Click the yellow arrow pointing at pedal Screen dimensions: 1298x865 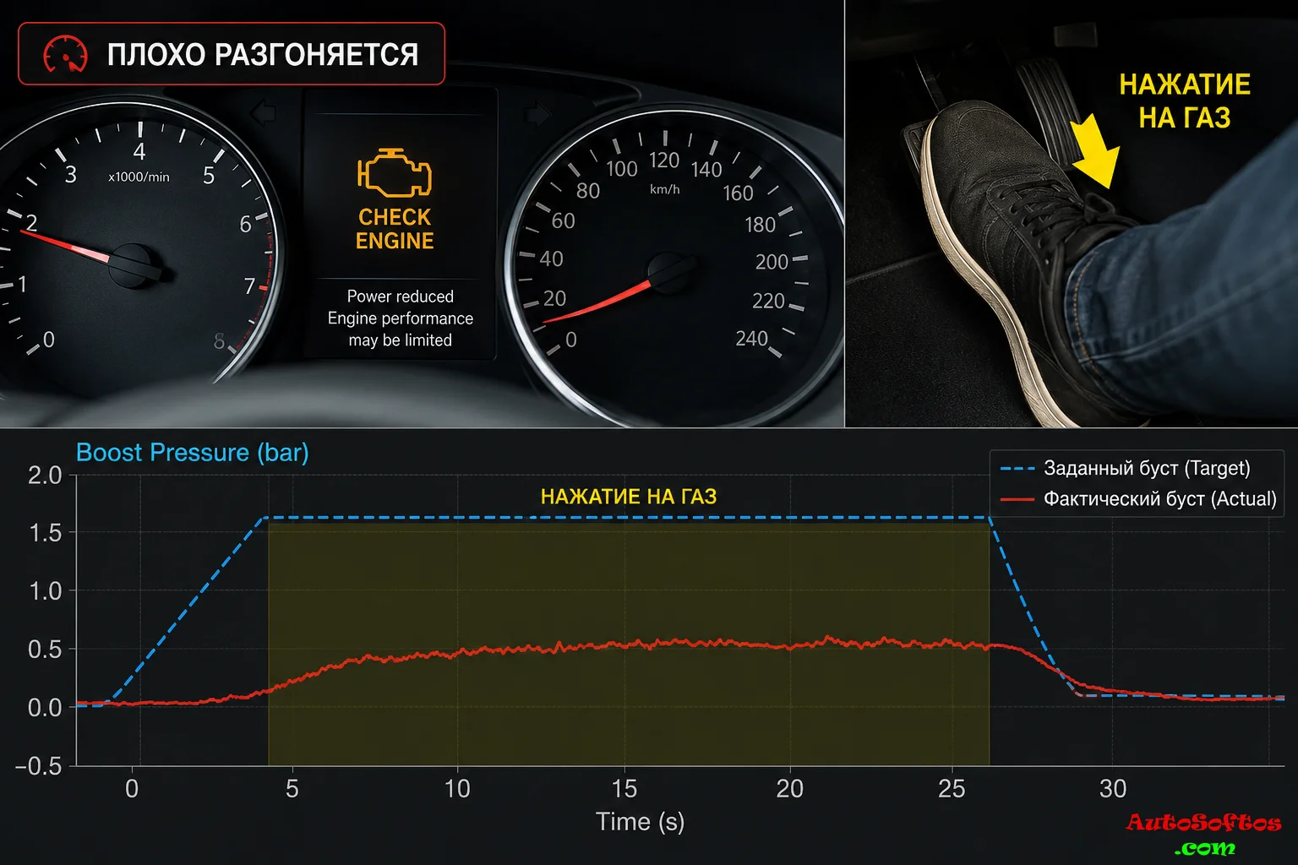tap(1093, 152)
